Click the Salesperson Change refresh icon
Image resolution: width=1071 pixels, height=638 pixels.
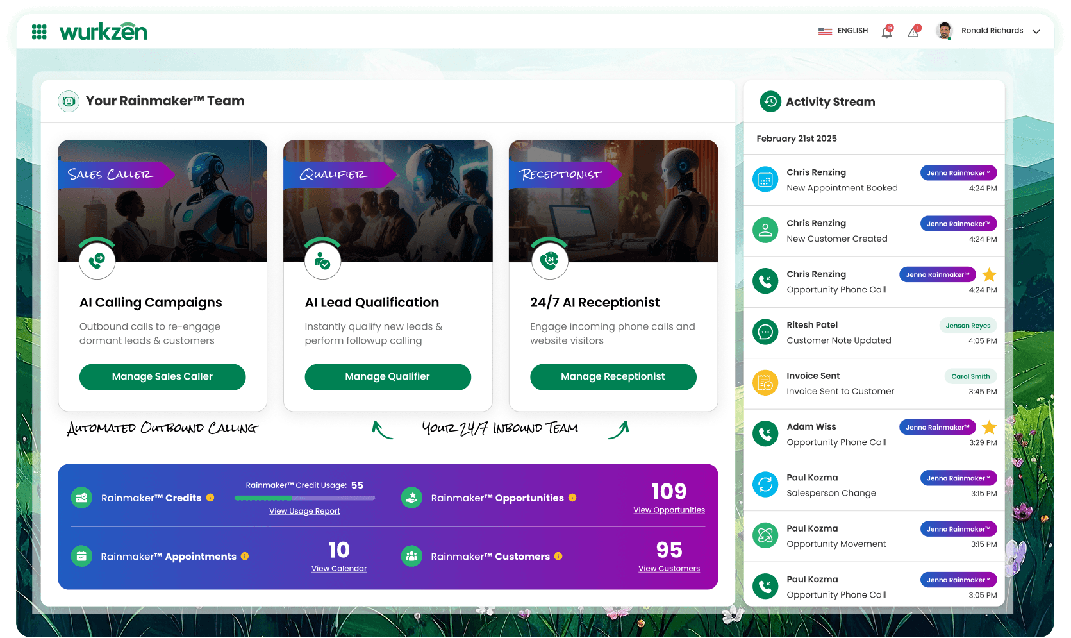tap(765, 485)
